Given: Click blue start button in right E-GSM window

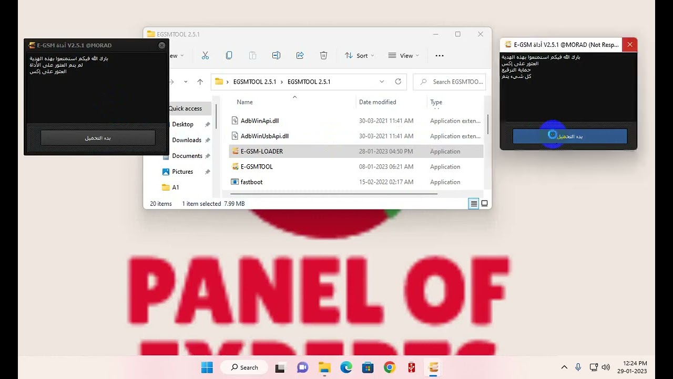Looking at the screenshot, I should [x=570, y=136].
